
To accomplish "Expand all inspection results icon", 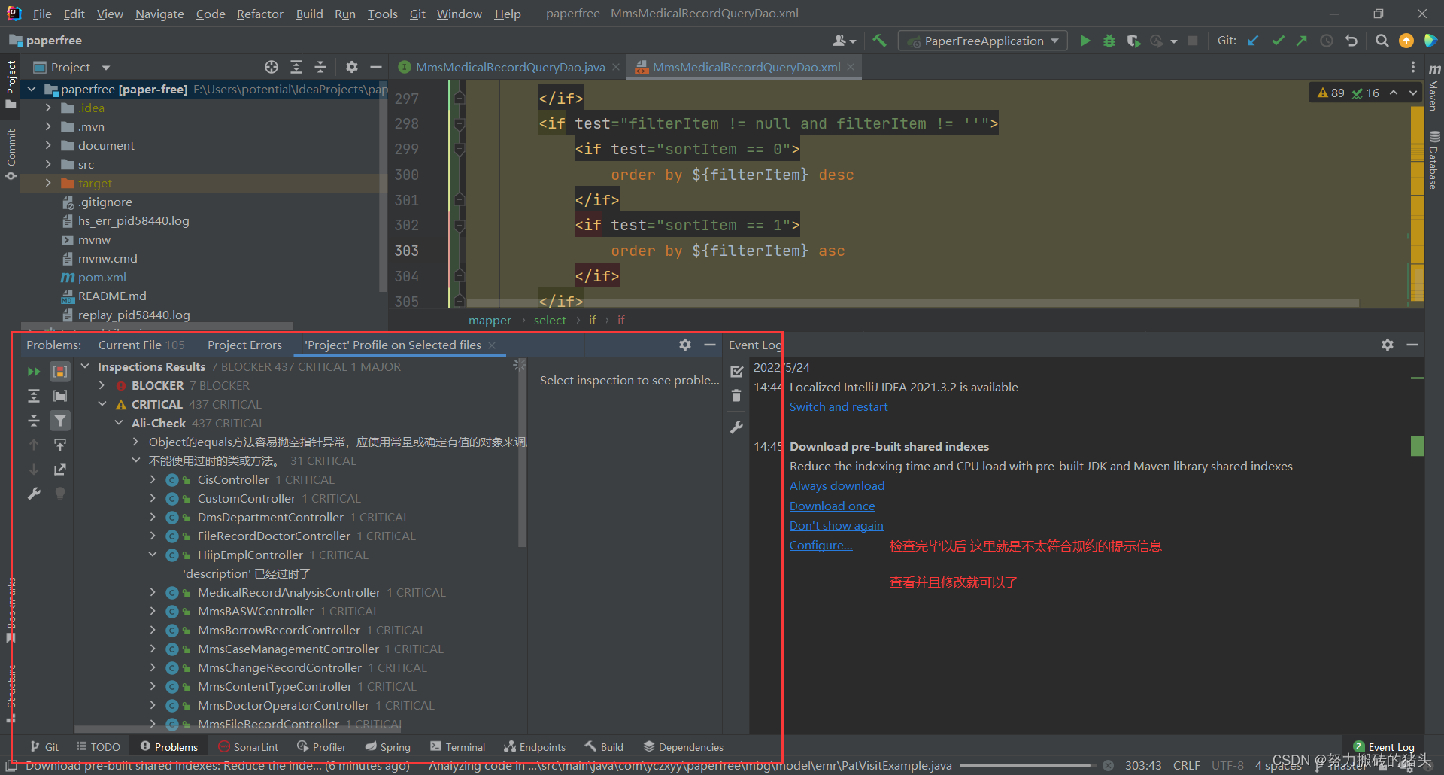I will pos(34,396).
